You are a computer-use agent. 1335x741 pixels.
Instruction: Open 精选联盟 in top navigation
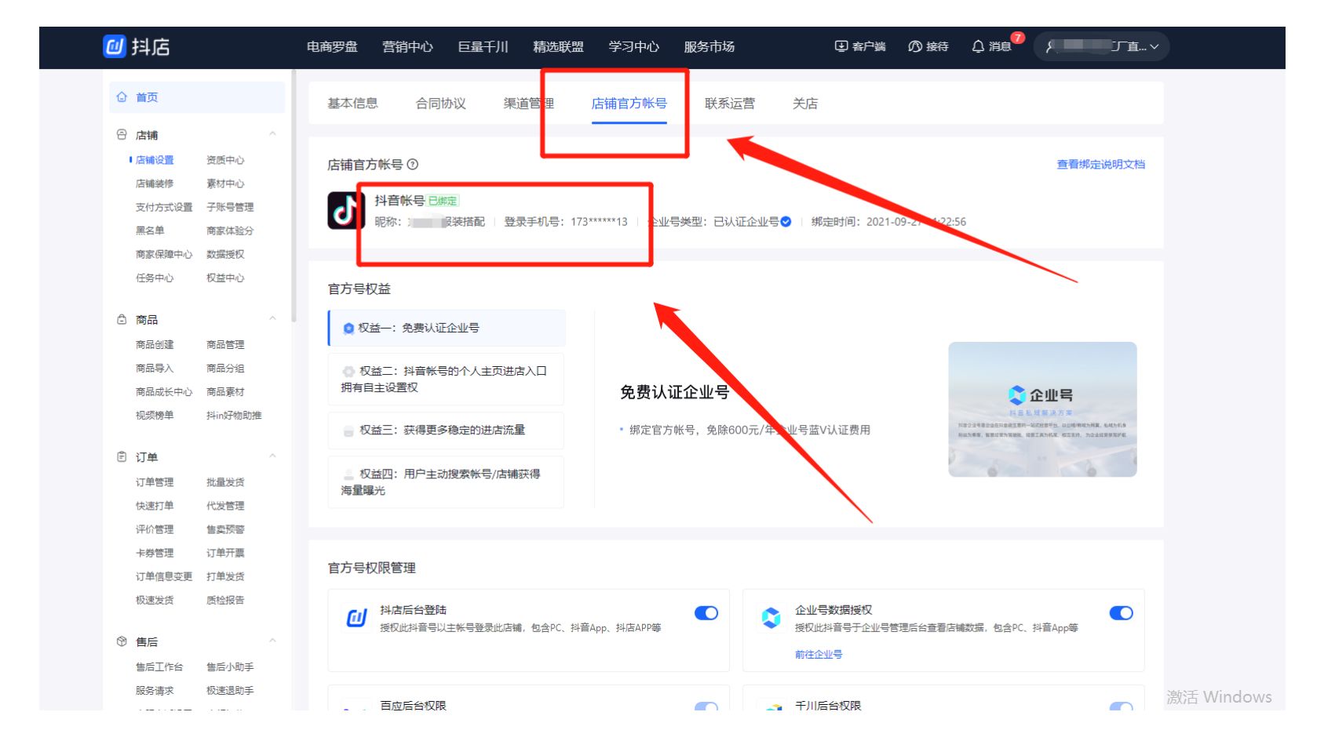(558, 47)
